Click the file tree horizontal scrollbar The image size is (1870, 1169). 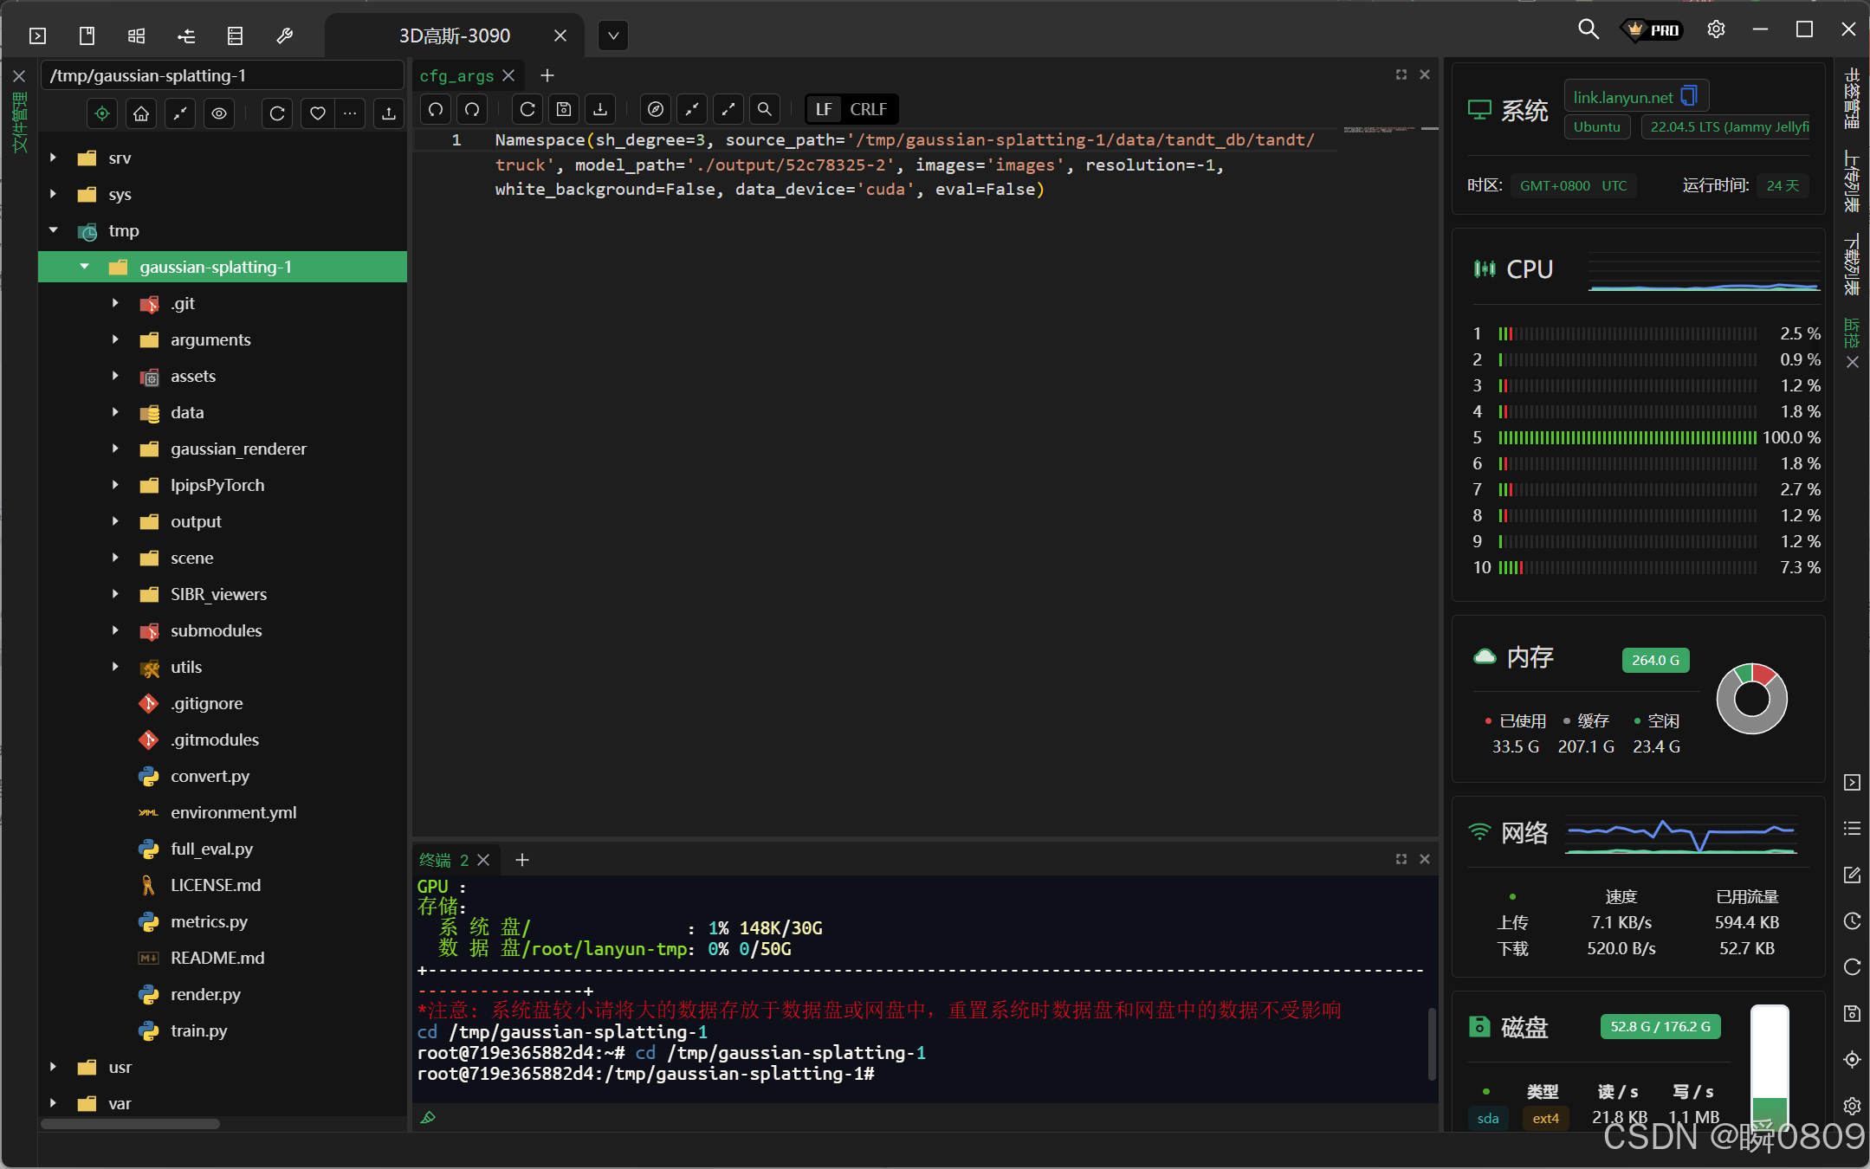(130, 1124)
